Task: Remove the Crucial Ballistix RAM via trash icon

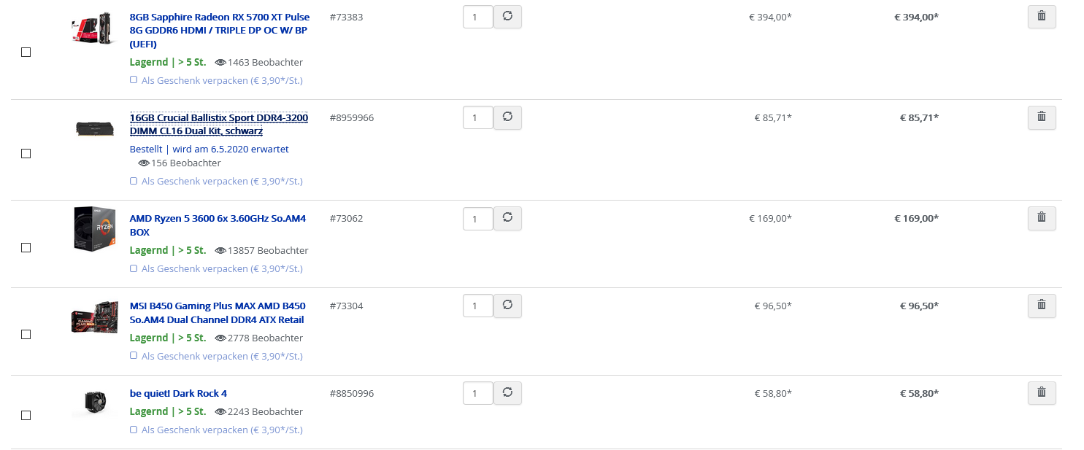Action: (x=1042, y=117)
